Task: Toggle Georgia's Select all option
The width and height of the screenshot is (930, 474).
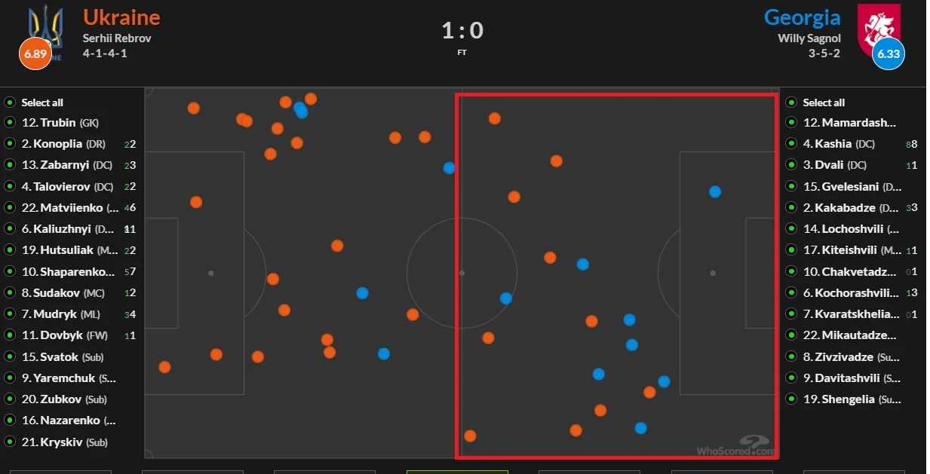Action: point(791,102)
